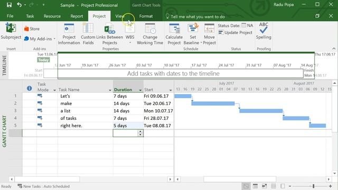Collapse the ribbon with the chevron
This screenshot has width=338, height=190.
pos(334,49)
